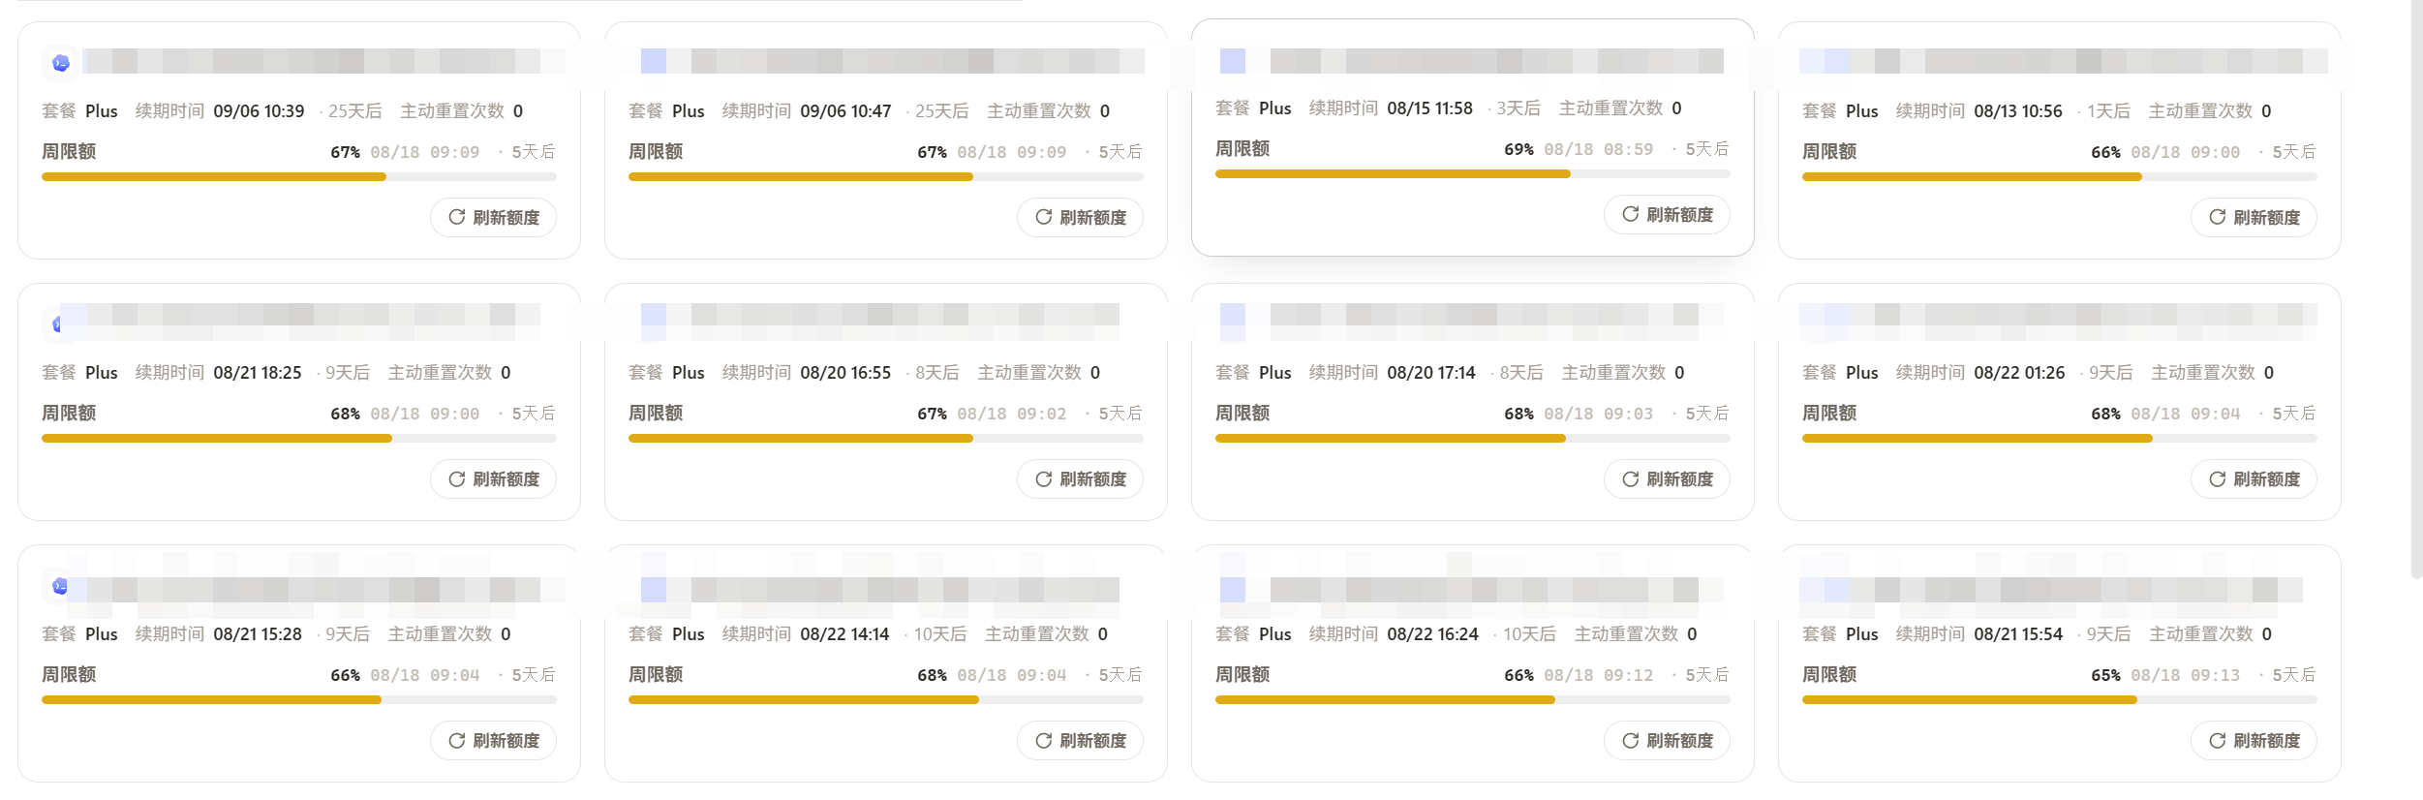Click refresh icon on card renewing 09/06 10:39
The image size is (2423, 800).
pos(456,217)
